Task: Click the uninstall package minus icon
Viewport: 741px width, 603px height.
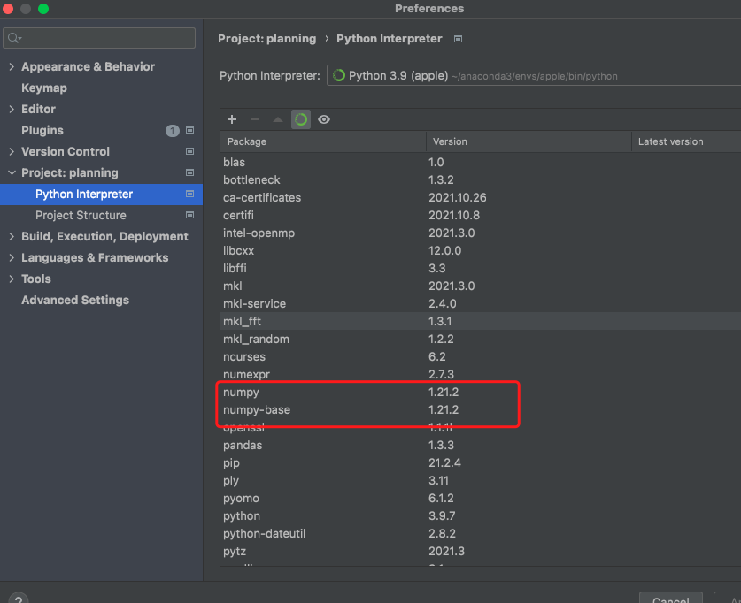Action: click(x=255, y=119)
